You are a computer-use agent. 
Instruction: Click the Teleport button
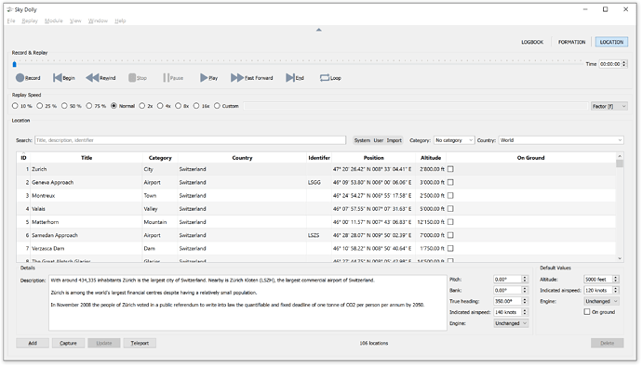tap(140, 343)
